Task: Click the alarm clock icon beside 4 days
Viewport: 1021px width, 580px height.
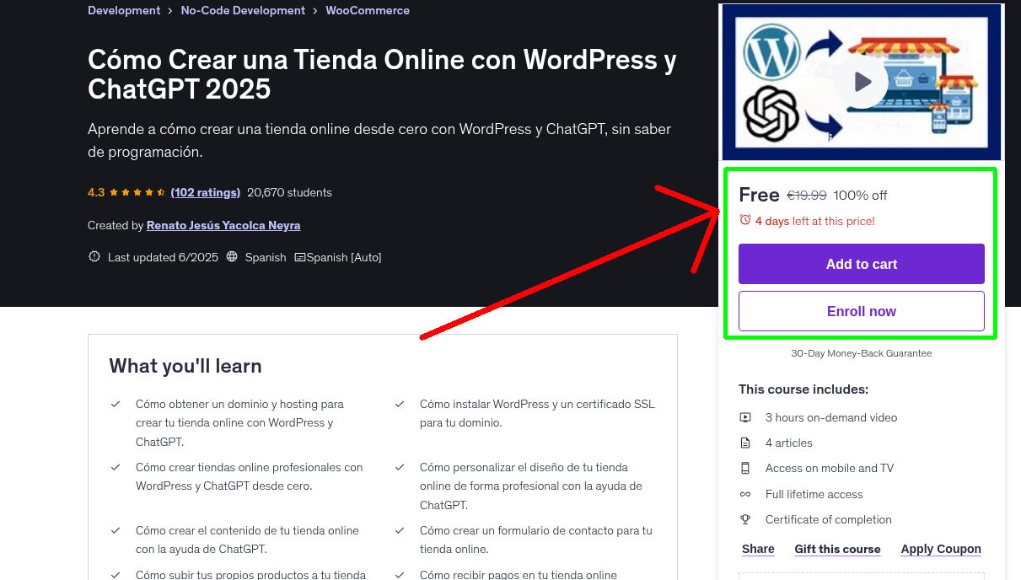Action: [x=745, y=220]
